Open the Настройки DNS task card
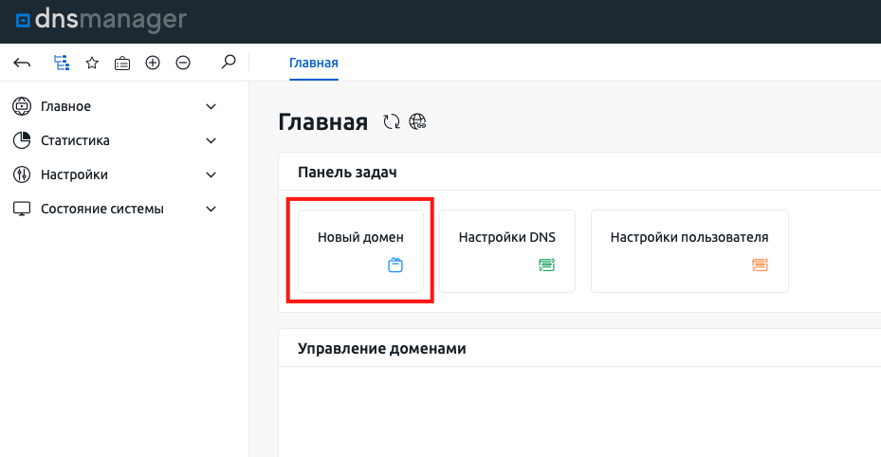Image resolution: width=881 pixels, height=457 pixels. click(x=507, y=250)
